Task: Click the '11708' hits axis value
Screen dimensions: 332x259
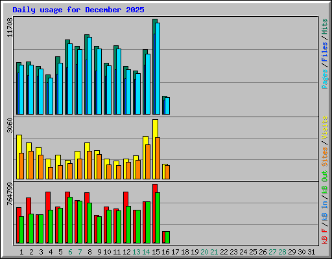Action: (x=10, y=27)
